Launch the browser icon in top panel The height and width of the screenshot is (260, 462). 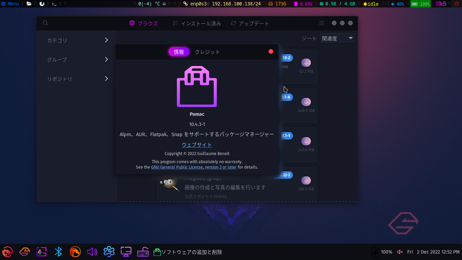pos(42,4)
